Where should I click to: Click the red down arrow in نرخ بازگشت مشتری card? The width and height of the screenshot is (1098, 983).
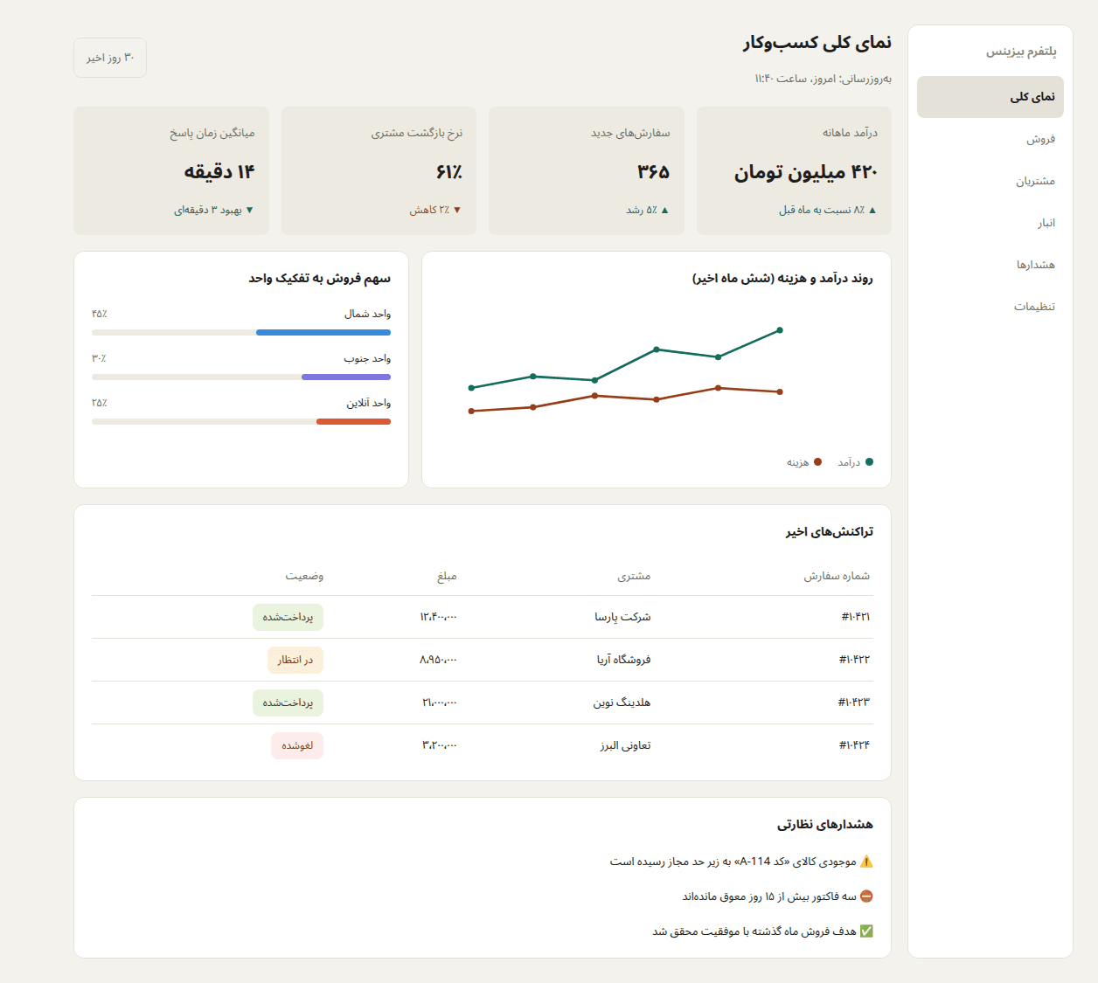pyautogui.click(x=457, y=211)
